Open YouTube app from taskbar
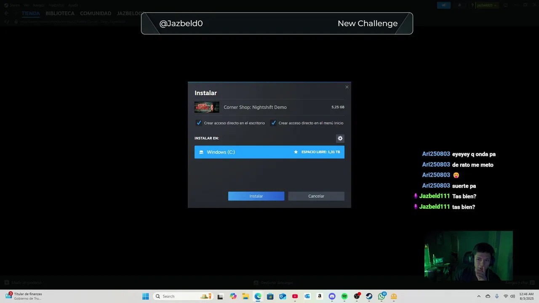The width and height of the screenshot is (539, 303). click(295, 296)
